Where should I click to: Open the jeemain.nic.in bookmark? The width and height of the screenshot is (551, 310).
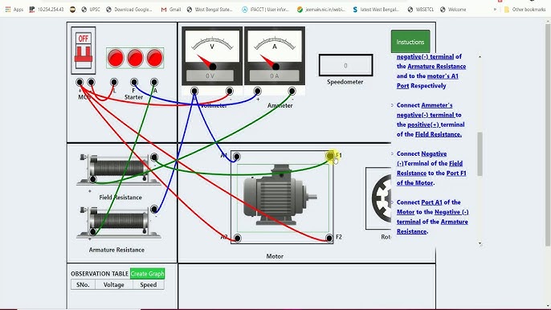[320, 10]
